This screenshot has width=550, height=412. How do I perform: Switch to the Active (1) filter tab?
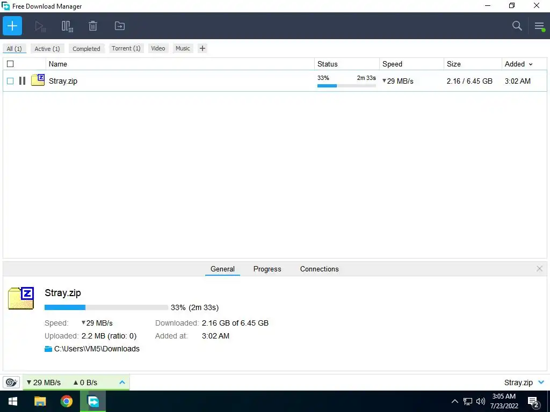[x=47, y=49]
